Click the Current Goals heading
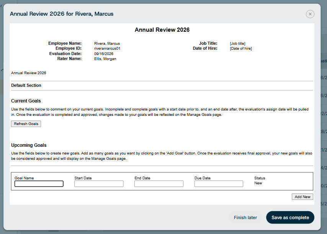 pyautogui.click(x=26, y=101)
